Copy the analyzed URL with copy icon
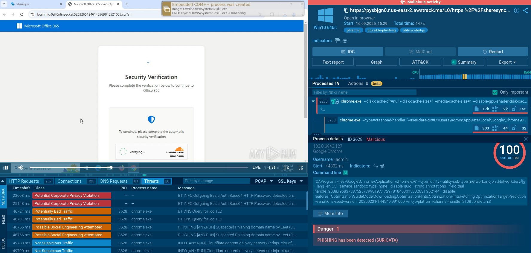The image size is (531, 253). (346, 10)
